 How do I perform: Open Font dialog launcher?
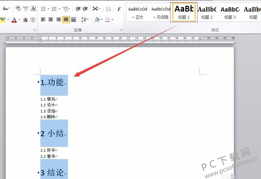pyautogui.click(x=35, y=30)
